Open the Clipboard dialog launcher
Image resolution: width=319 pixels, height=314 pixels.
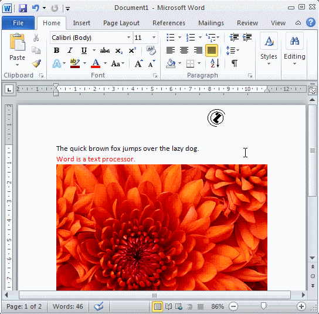click(x=42, y=76)
